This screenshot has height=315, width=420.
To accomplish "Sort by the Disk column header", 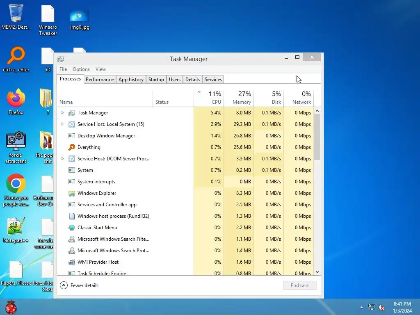I will (269, 98).
